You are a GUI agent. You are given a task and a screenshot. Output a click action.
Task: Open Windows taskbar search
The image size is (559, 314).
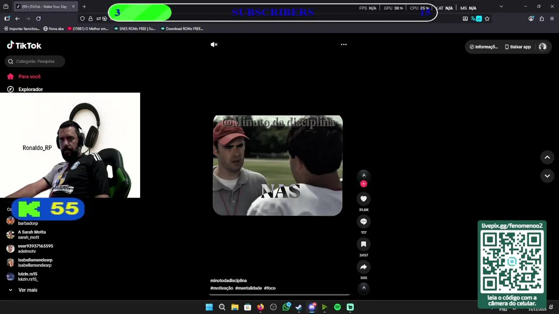pos(222,307)
